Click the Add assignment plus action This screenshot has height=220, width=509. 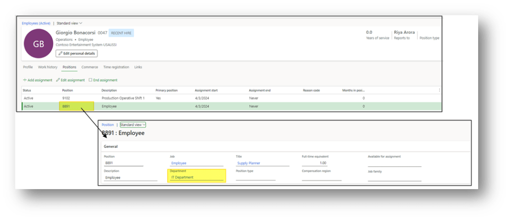37,80
